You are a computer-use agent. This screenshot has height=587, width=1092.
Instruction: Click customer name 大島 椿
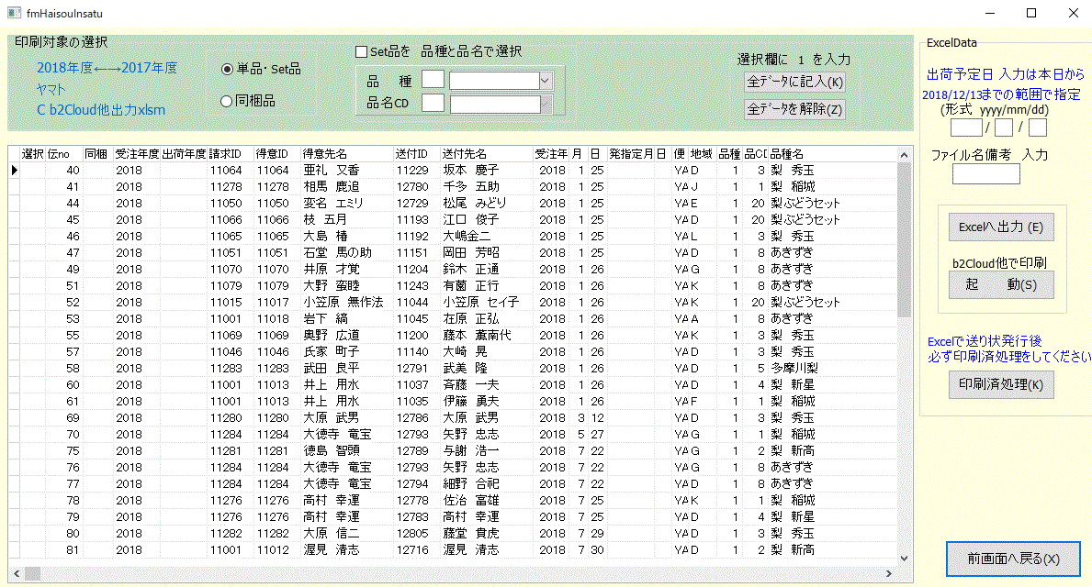[325, 237]
